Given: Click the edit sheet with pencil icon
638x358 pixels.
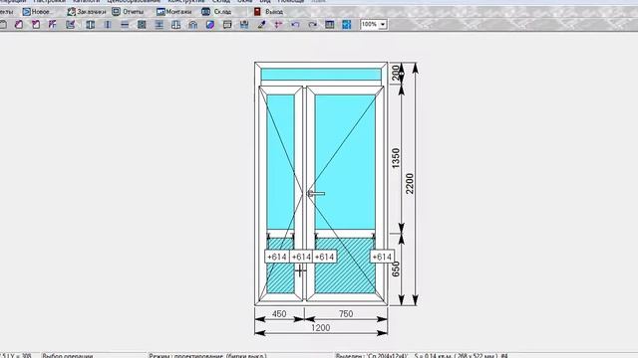Looking at the screenshot, I should [x=71, y=25].
